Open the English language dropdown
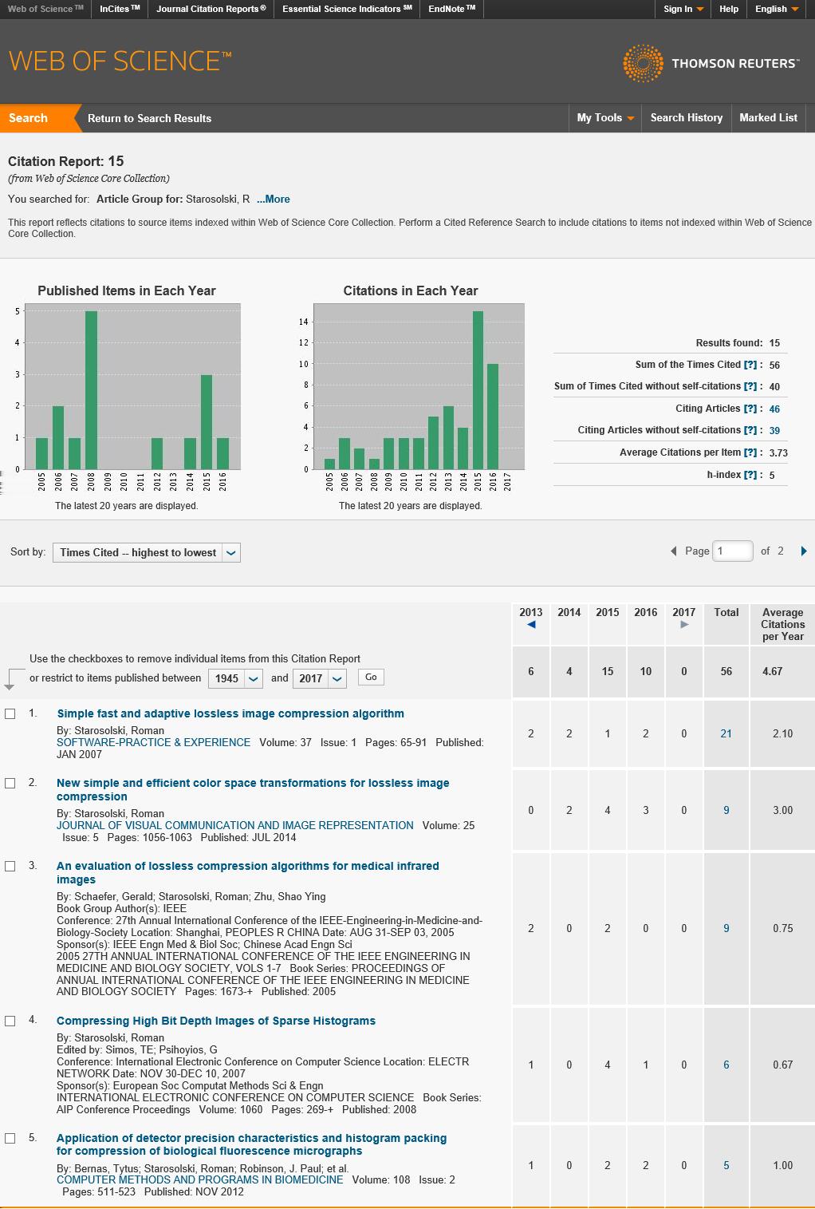 pos(777,9)
